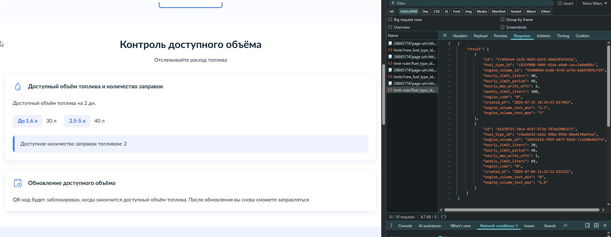Toggle the Overview checkbox
Screen dimensions: 611x237
390,27
